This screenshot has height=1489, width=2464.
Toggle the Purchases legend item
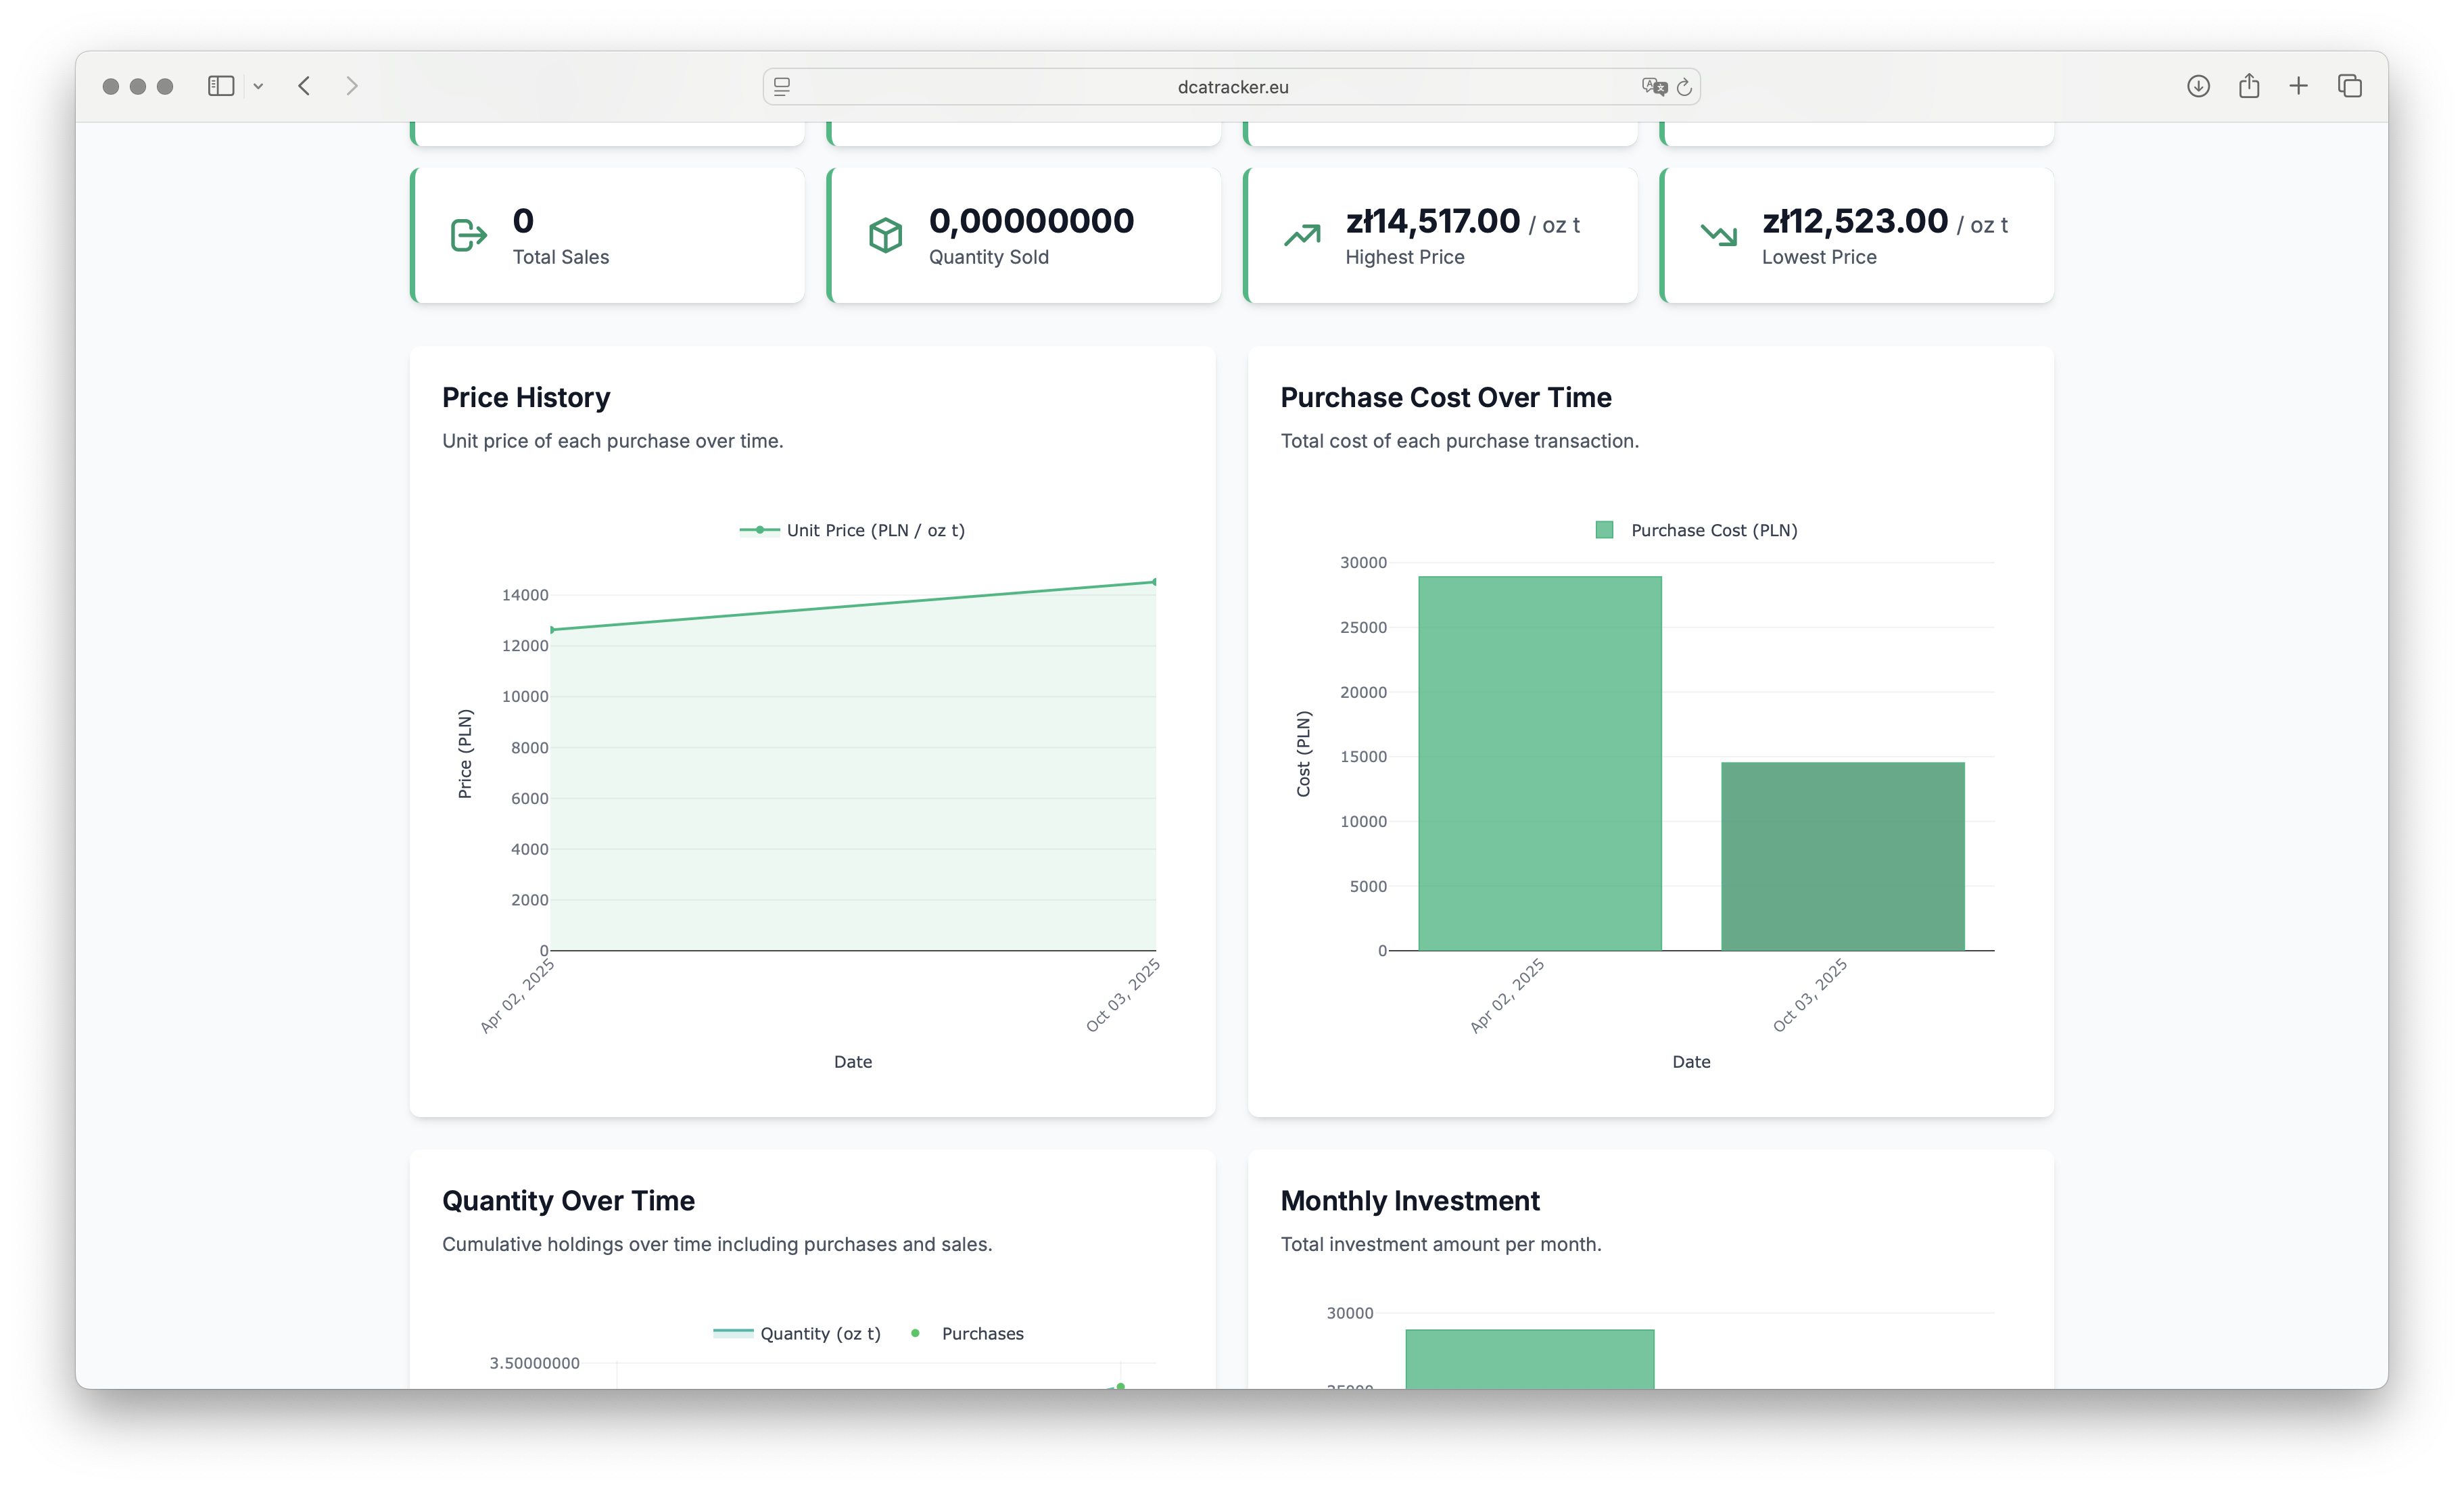(967, 1333)
